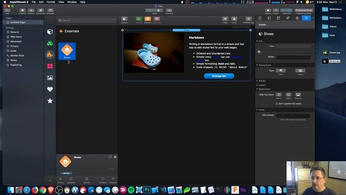Open the Format menu
346x195 pixels.
point(51,2)
